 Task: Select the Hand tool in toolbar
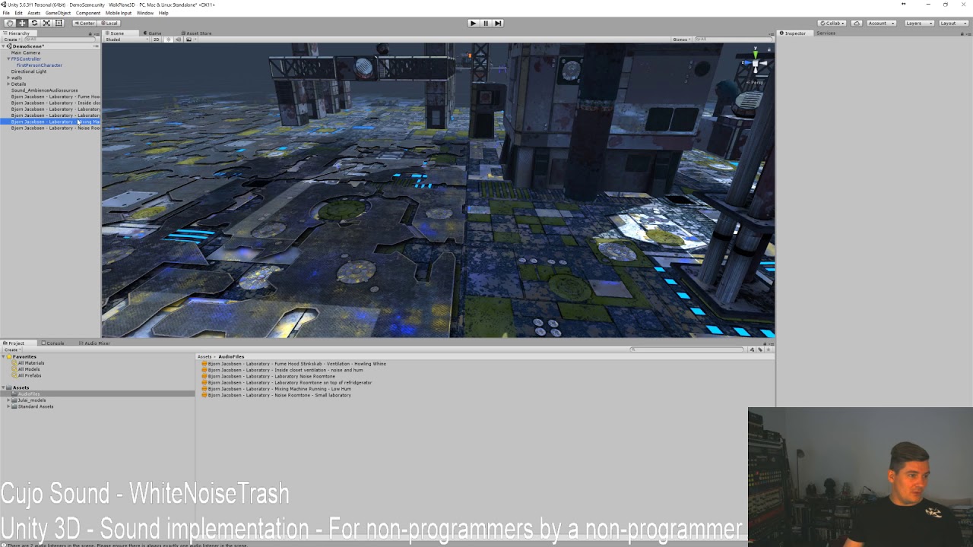(x=9, y=23)
